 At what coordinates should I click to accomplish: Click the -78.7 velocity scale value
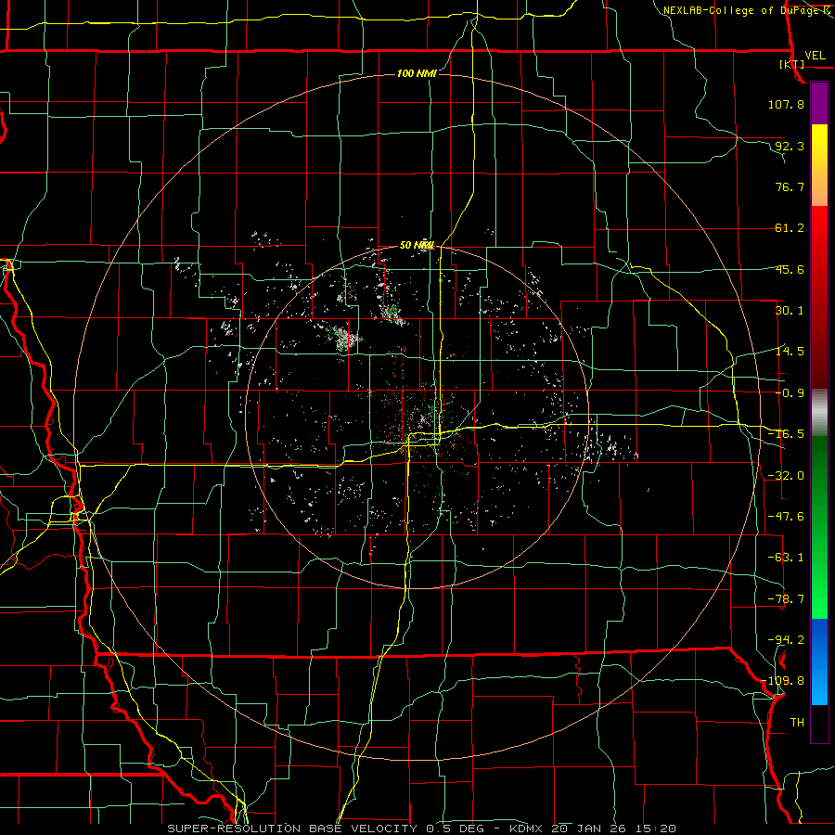point(786,598)
